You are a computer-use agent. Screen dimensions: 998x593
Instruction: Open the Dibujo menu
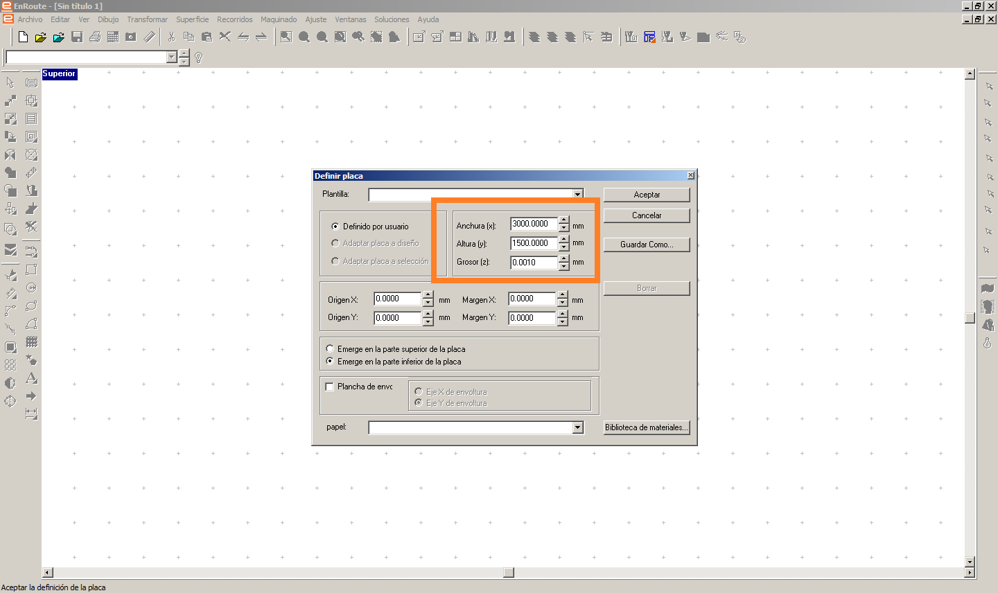108,19
